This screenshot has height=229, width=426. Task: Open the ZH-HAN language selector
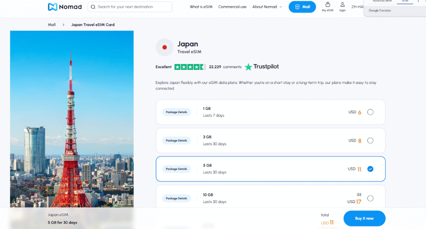click(357, 7)
